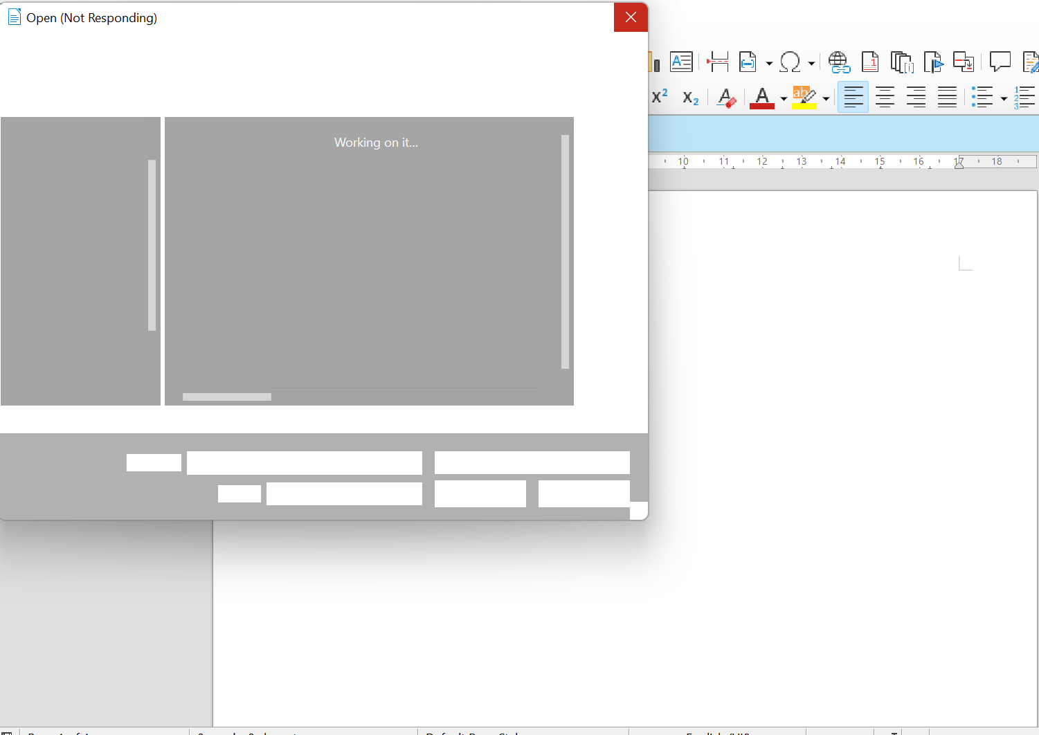Toggle Align Left paragraph alignment
The width and height of the screenshot is (1039, 735).
(x=853, y=97)
